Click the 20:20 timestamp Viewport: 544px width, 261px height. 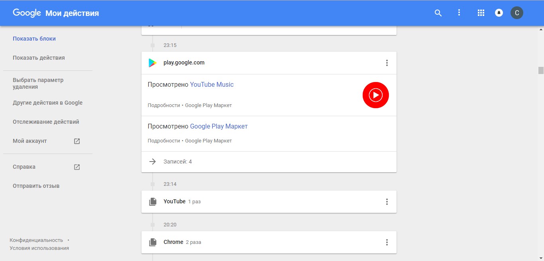click(170, 225)
